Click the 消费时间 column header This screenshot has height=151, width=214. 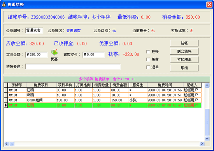(165, 85)
